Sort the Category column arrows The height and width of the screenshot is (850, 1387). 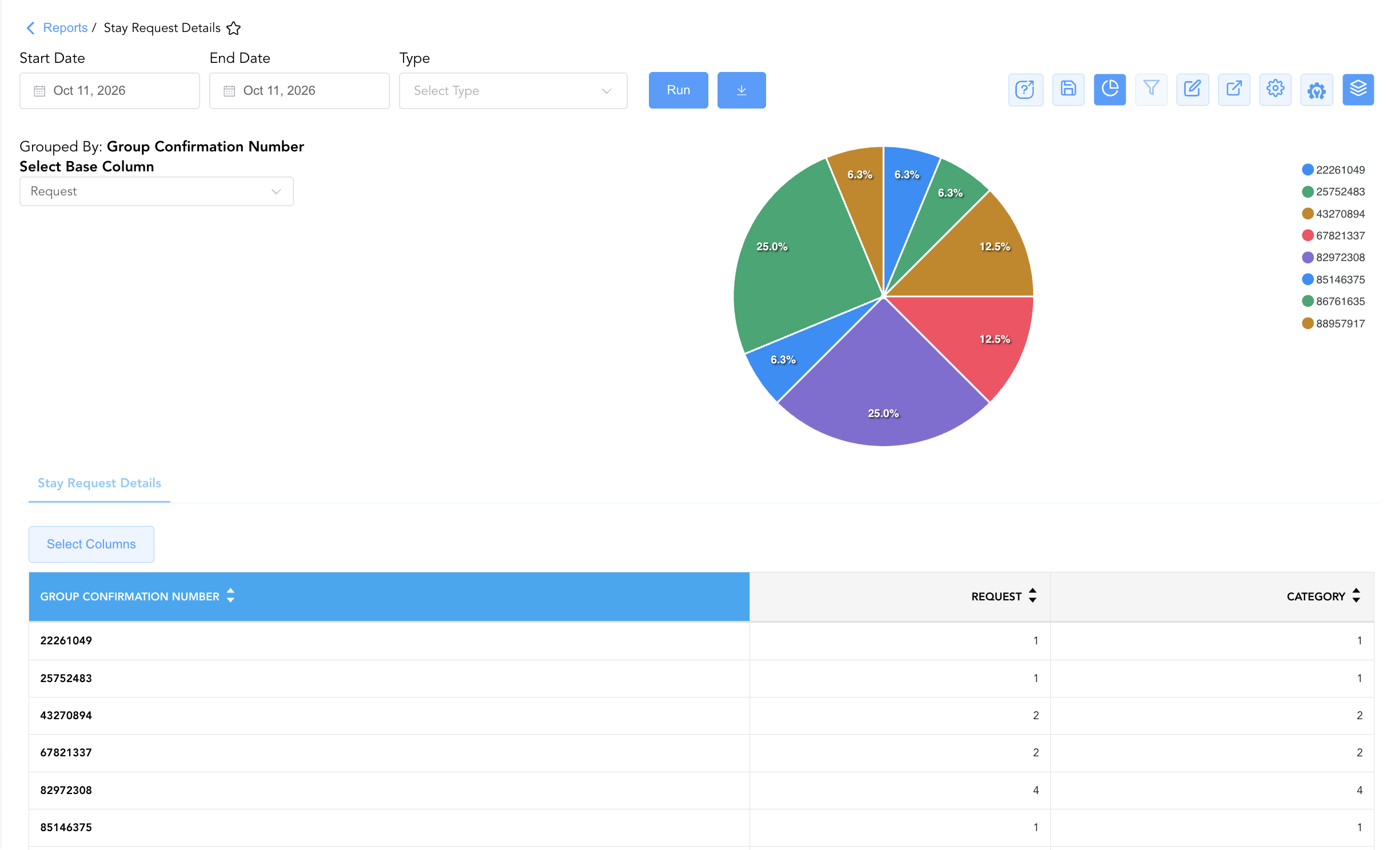click(x=1356, y=596)
